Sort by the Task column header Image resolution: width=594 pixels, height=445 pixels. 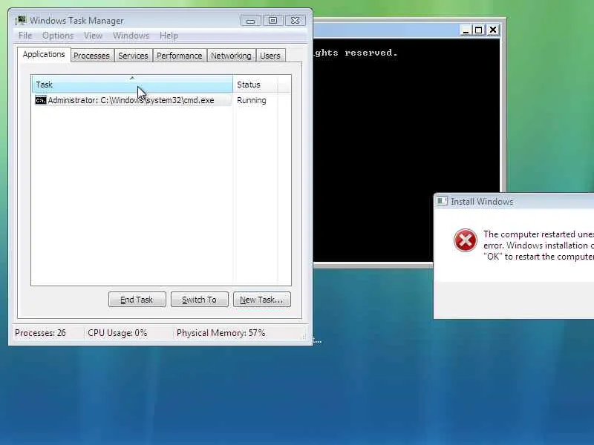[132, 85]
